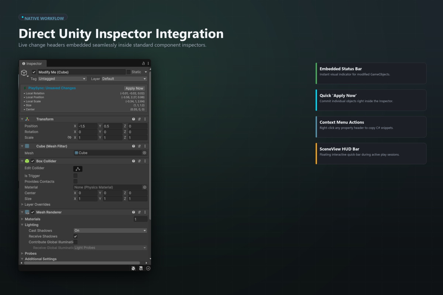
Task: Disable the Box Collider component checkbox
Action: click(x=33, y=161)
